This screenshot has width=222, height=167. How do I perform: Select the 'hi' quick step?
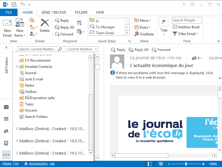click(x=107, y=21)
